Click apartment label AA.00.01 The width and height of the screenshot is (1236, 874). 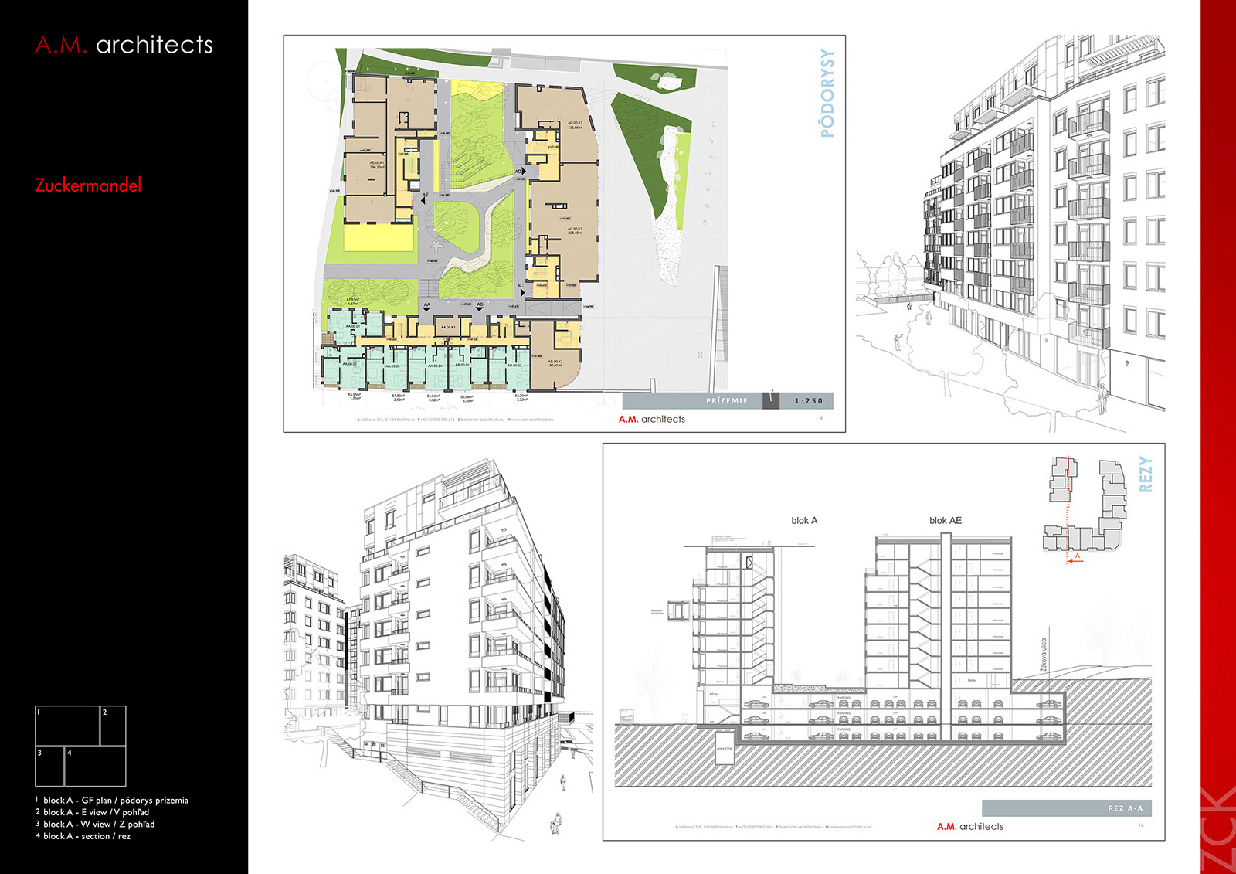coord(352,327)
